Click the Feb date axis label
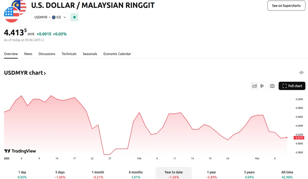This screenshot has height=179, width=308. 139,159
